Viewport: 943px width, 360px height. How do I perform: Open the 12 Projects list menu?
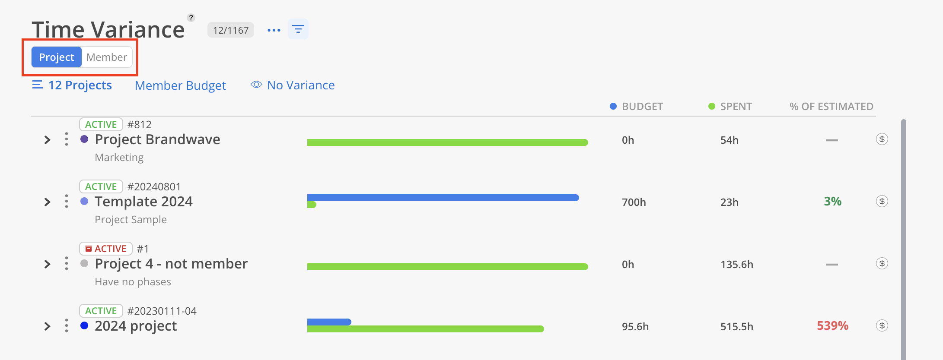point(72,85)
